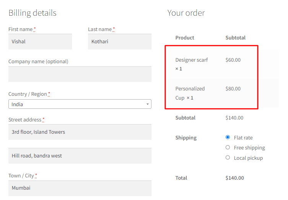
Task: Click the dropdown arrow beside India
Action: pos(148,104)
